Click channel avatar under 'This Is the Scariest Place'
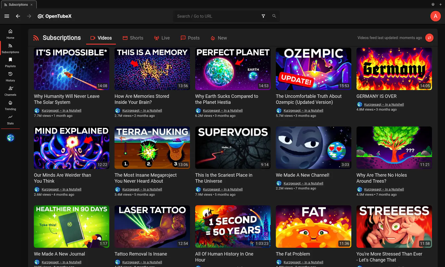This screenshot has width=445, height=267. 198,189
